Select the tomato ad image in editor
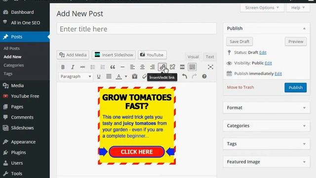 (x=137, y=126)
